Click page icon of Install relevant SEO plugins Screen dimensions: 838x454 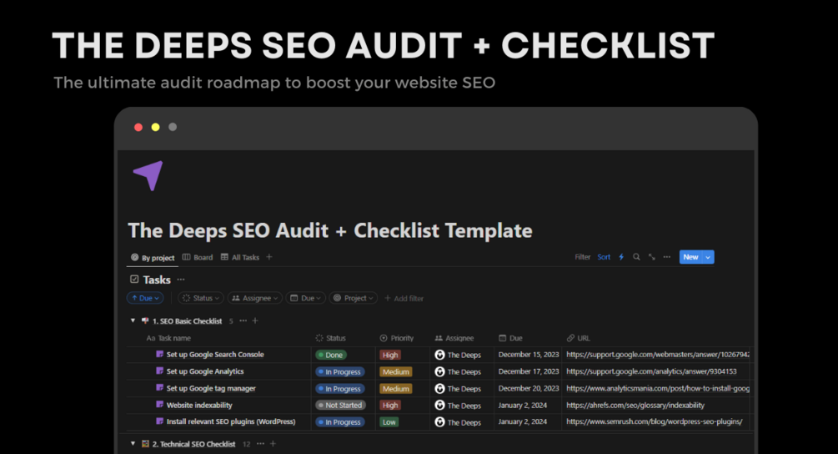pyautogui.click(x=159, y=421)
